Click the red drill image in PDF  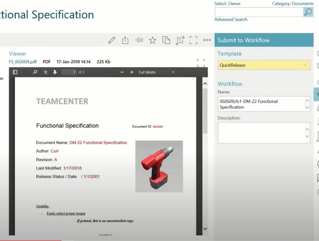point(159,166)
